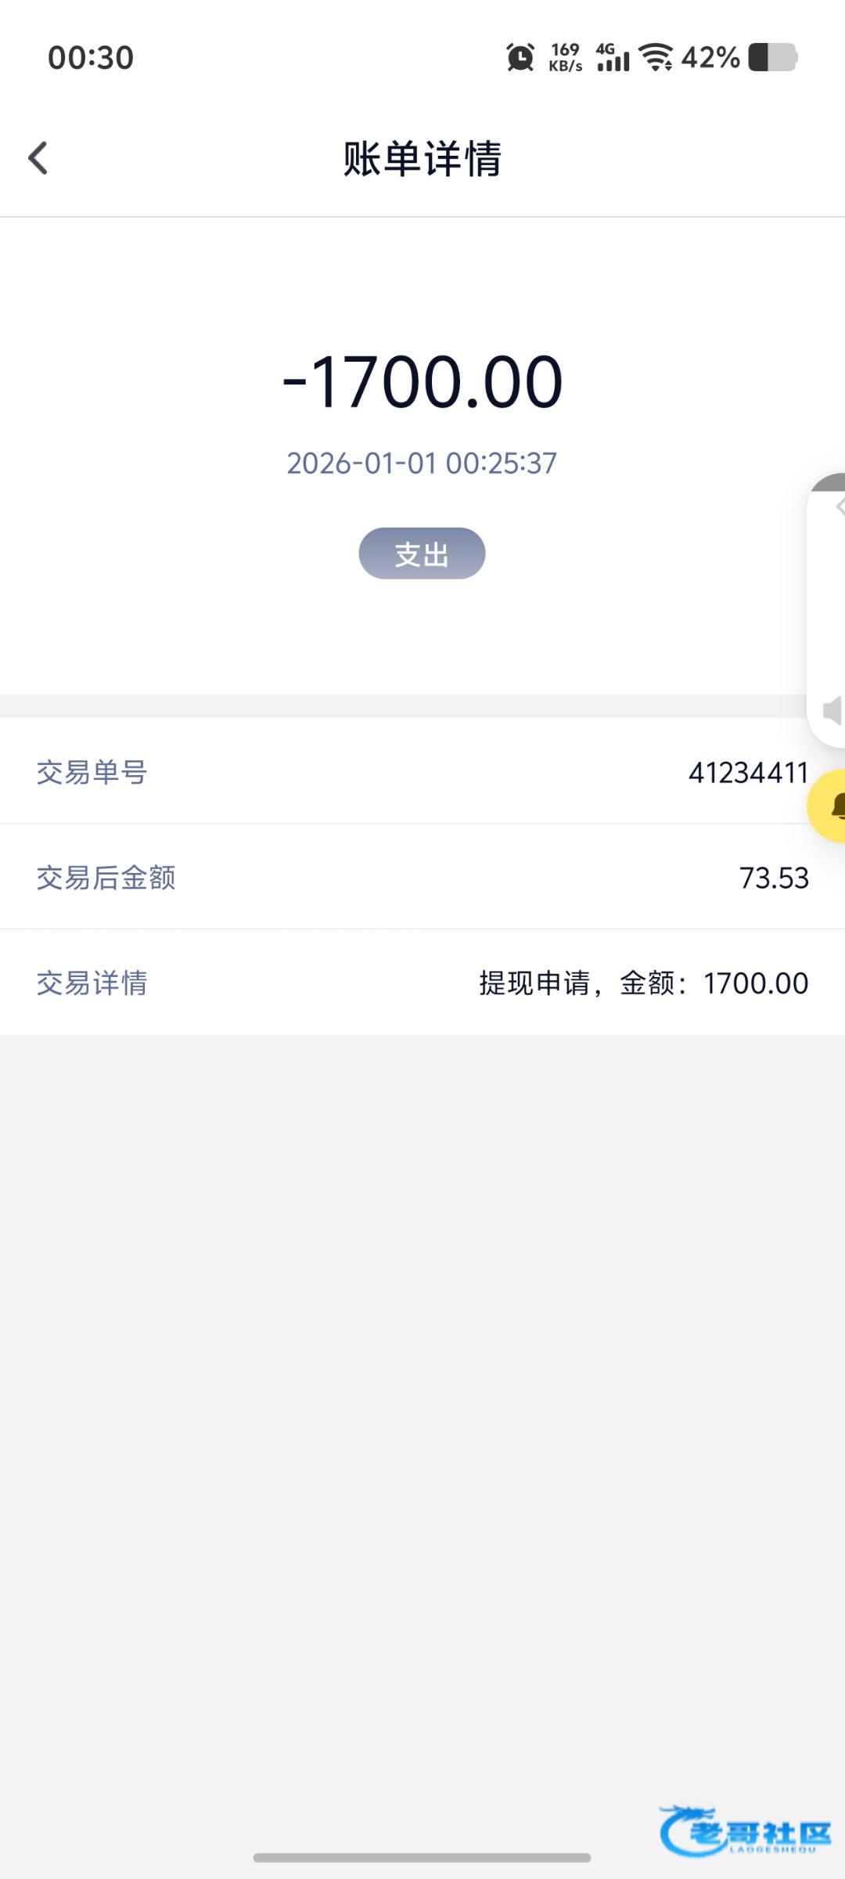Screen dimensions: 845x1879
Task: Select the 交易详情 row label
Action: pyautogui.click(x=92, y=983)
